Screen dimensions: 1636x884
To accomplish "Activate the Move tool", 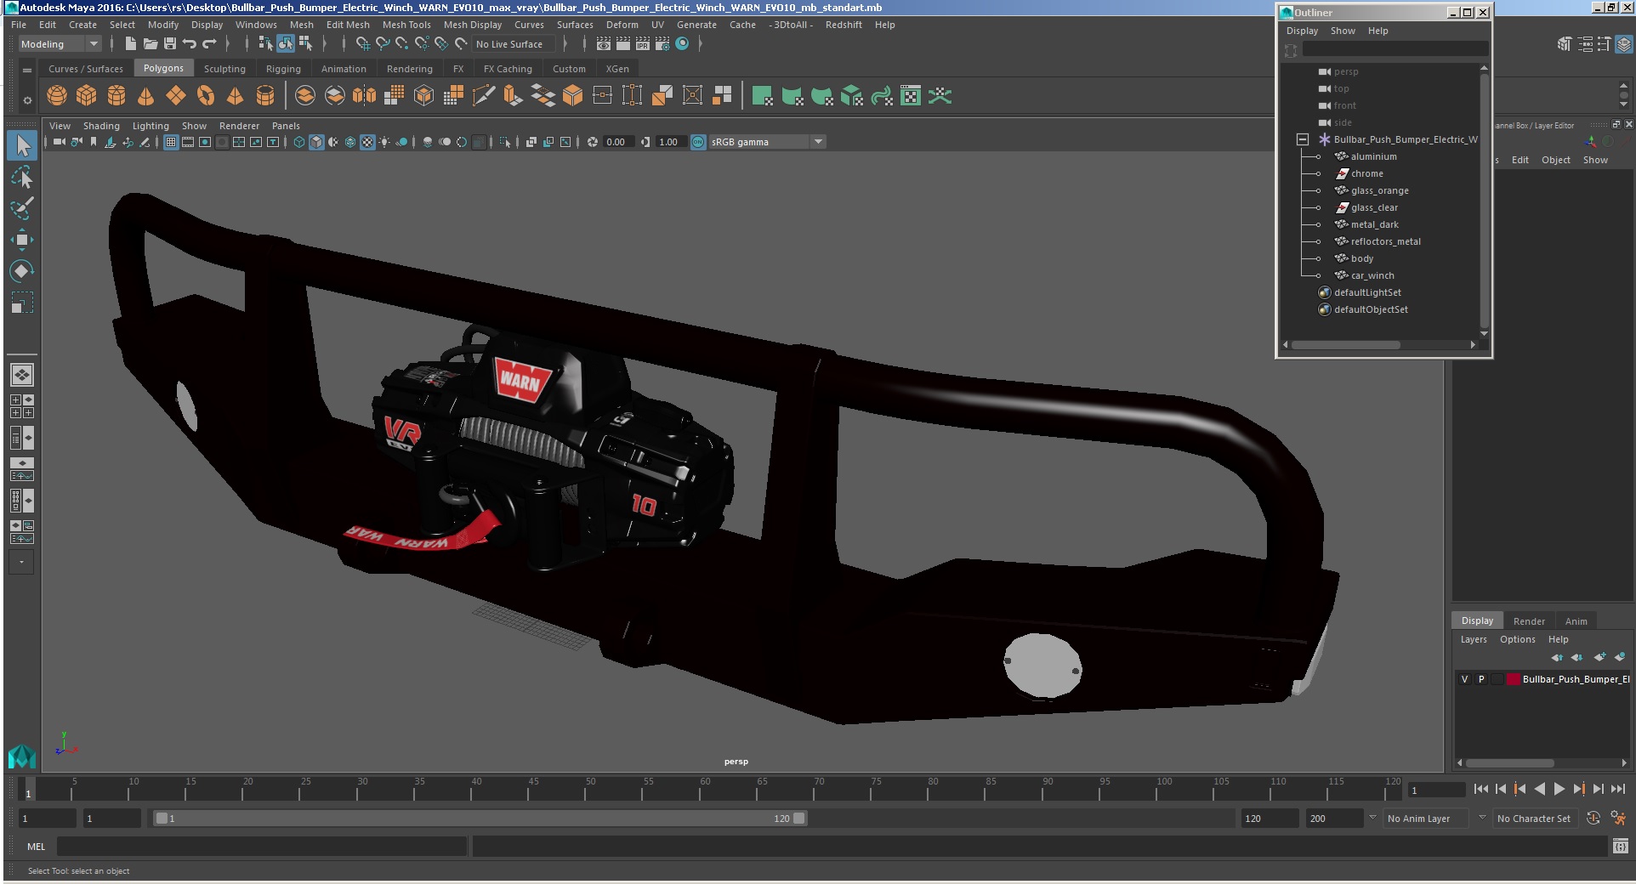I will (22, 240).
